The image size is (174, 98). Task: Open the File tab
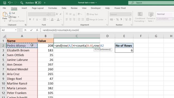coord(4,8)
